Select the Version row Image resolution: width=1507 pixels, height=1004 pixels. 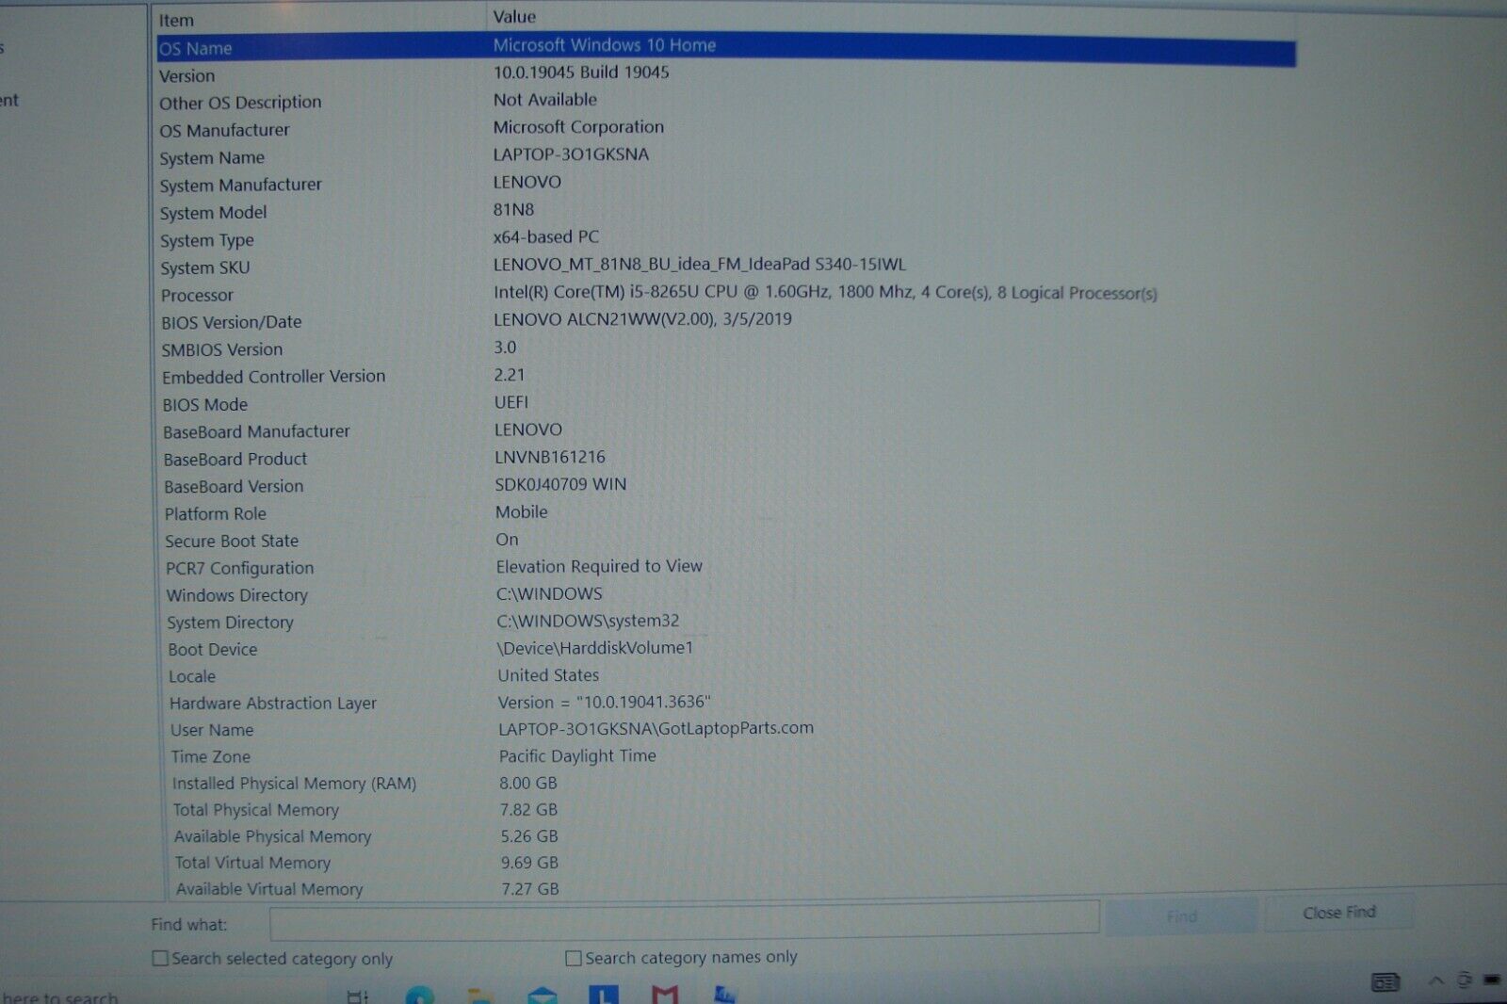point(726,74)
